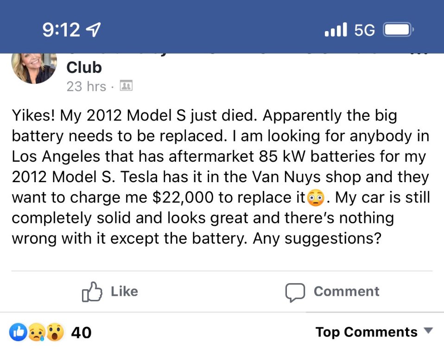Open the Club group name link

coord(84,68)
